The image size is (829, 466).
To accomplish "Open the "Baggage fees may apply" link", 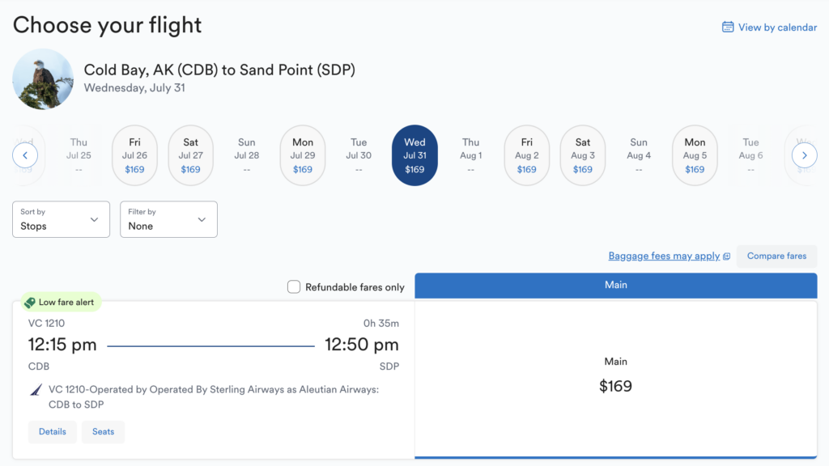I will (664, 256).
